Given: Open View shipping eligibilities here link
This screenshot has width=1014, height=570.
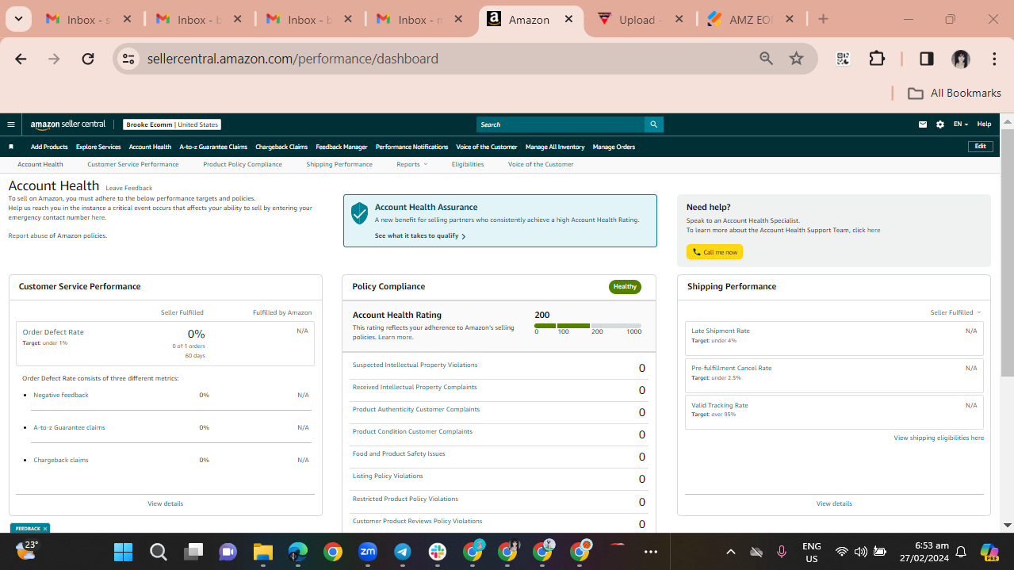Looking at the screenshot, I should (939, 438).
